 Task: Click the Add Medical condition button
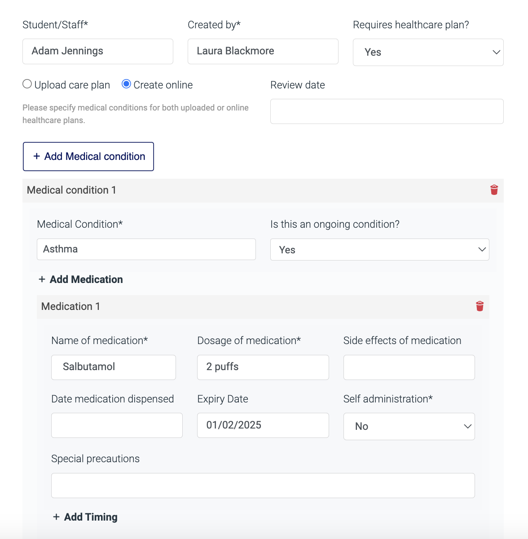[x=88, y=156]
